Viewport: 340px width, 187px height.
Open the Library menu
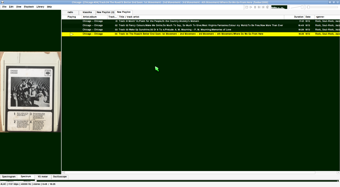[40, 7]
